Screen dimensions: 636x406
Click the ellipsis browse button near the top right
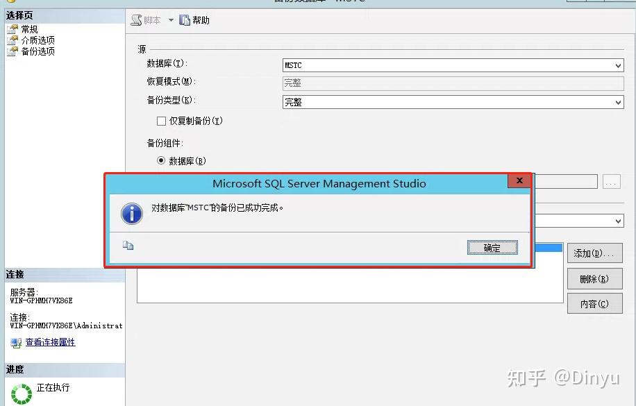tap(611, 181)
